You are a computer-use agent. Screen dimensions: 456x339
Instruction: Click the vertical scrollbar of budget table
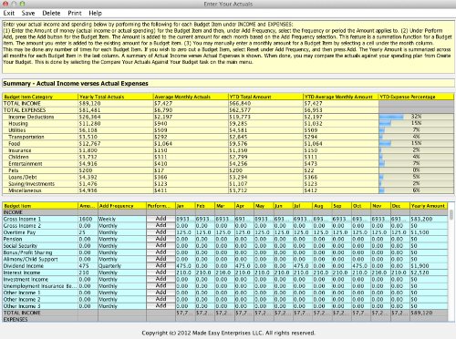tap(451, 262)
